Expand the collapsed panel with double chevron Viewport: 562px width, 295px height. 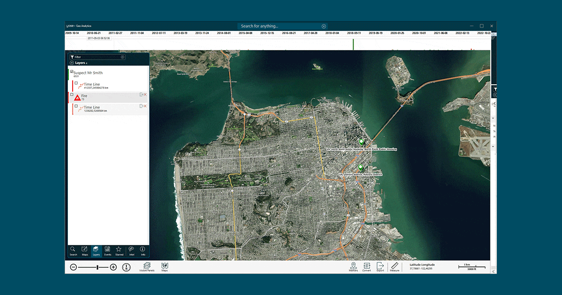[494, 271]
